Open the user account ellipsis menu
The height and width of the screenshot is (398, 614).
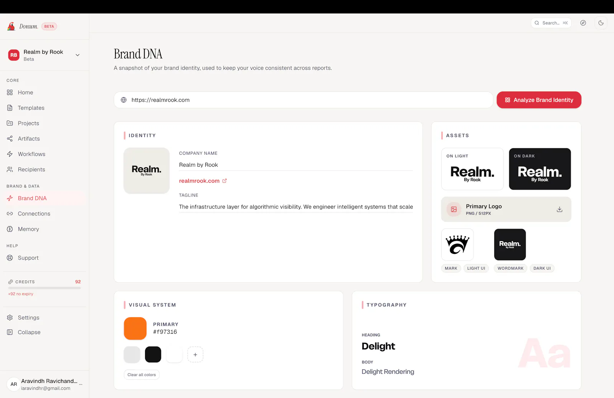point(81,384)
